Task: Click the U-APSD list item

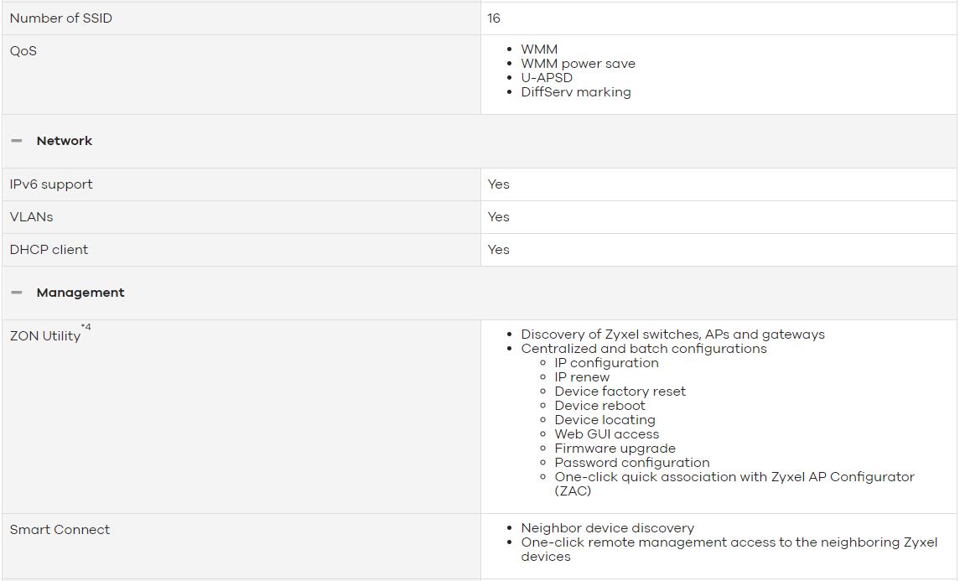Action: 547,78
